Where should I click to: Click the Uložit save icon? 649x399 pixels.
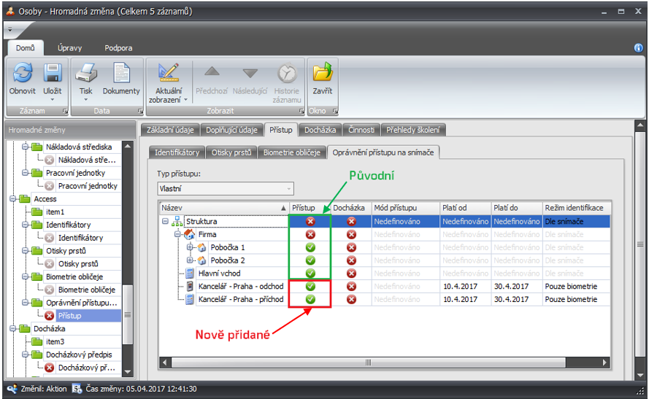point(53,73)
